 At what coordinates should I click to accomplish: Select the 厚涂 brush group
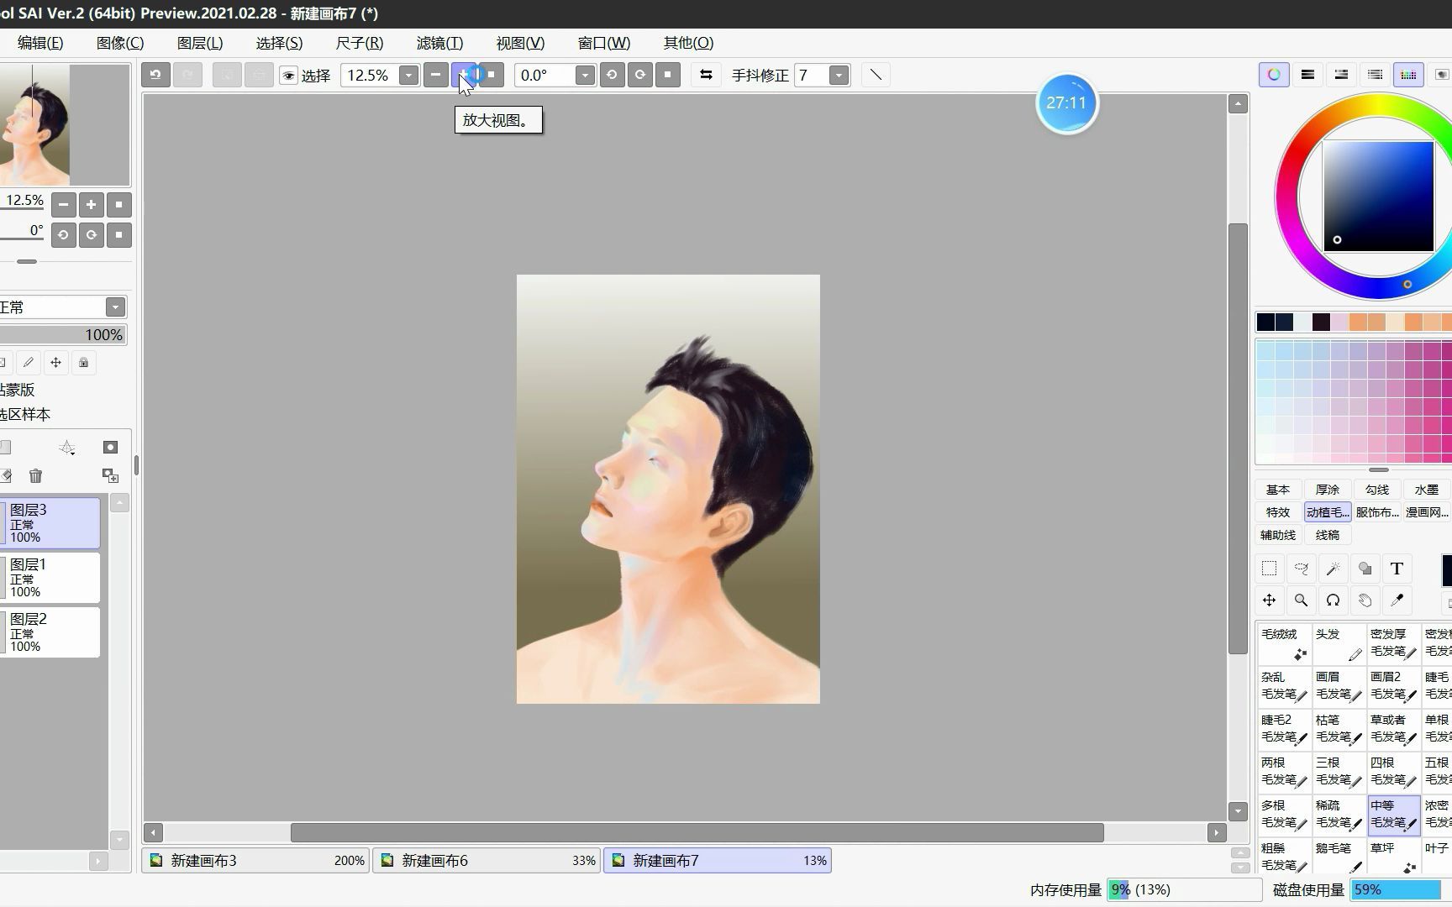(1328, 490)
